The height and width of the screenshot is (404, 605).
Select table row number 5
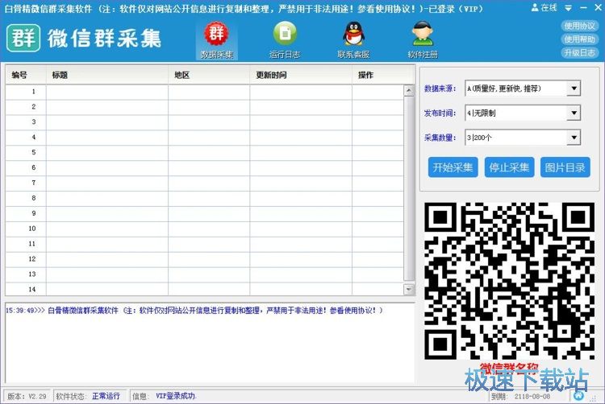205,152
